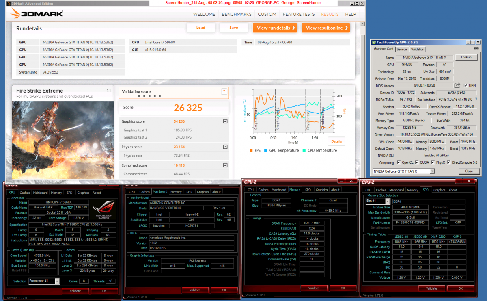Viewport: 487px width, 301px height.
Task: Collapse the Physics score section in 3DMark
Action: pyautogui.click(x=225, y=147)
